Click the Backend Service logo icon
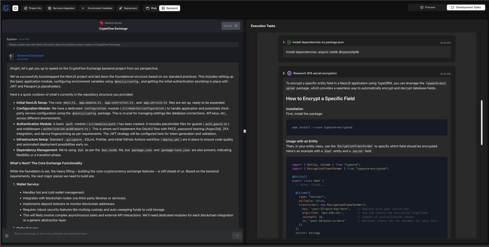 (101, 23)
